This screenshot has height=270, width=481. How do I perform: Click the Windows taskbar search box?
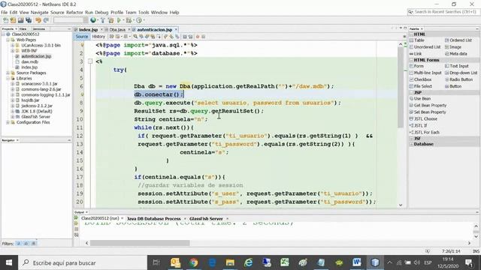[x=83, y=262]
